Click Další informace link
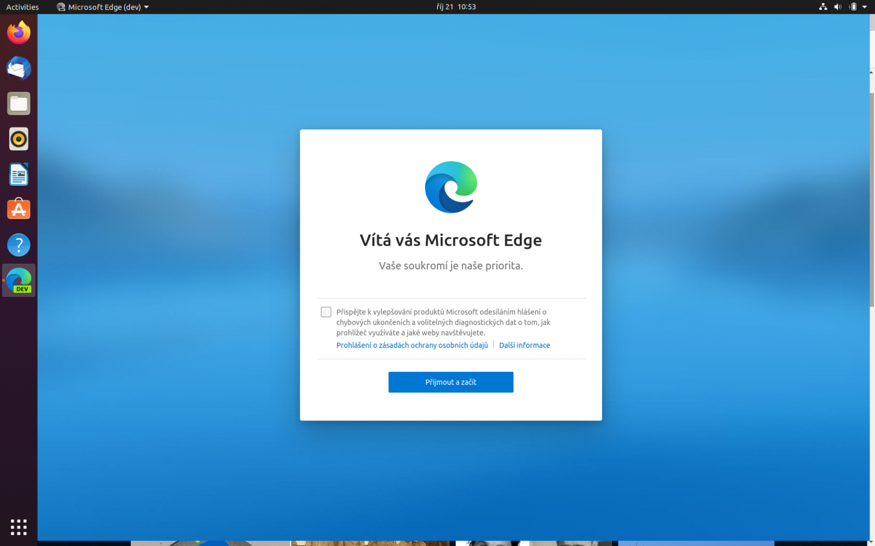 coord(524,345)
